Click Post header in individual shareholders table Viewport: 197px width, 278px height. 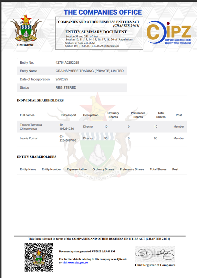[x=179, y=115]
